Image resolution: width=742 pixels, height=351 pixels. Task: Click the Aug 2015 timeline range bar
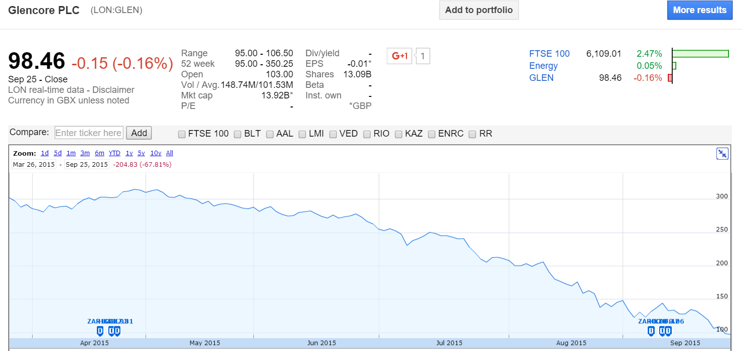point(571,342)
